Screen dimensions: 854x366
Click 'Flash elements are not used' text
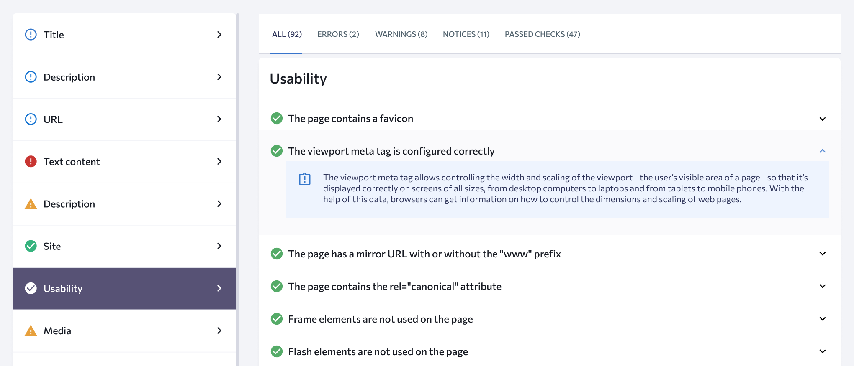378,352
